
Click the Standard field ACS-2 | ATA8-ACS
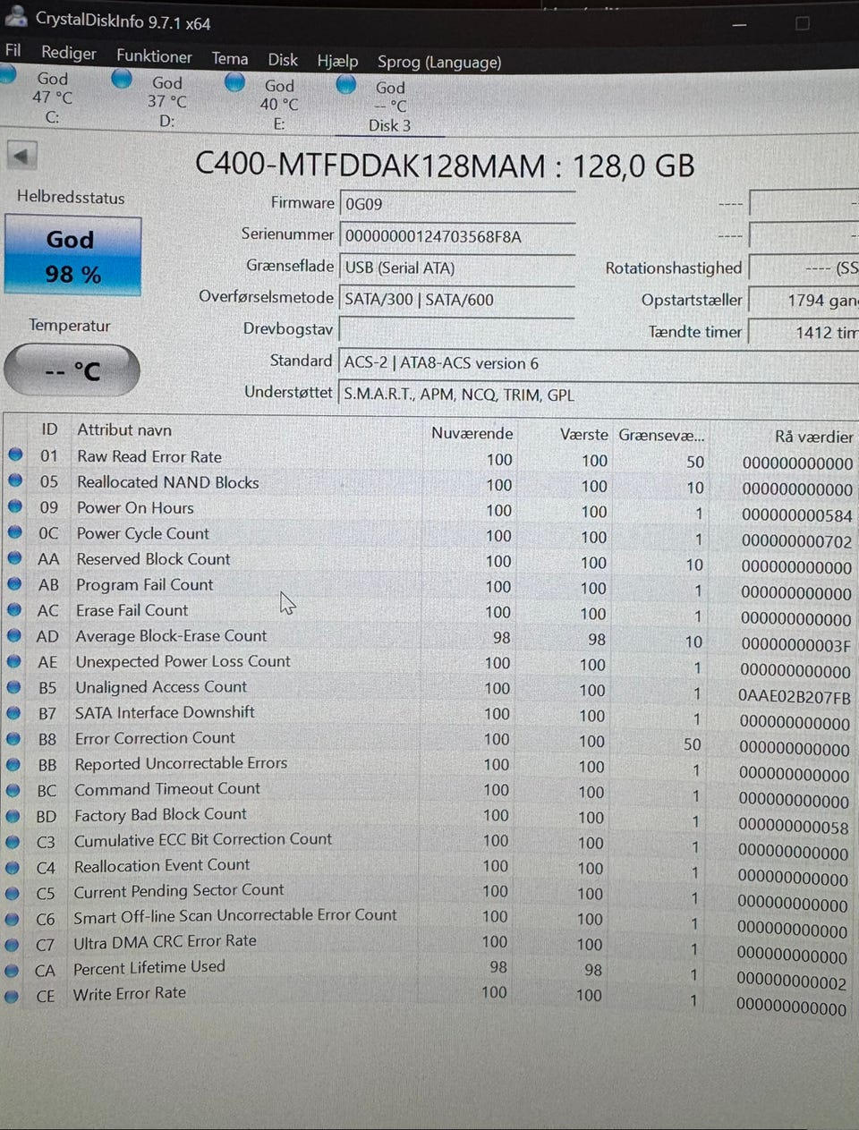(598, 363)
